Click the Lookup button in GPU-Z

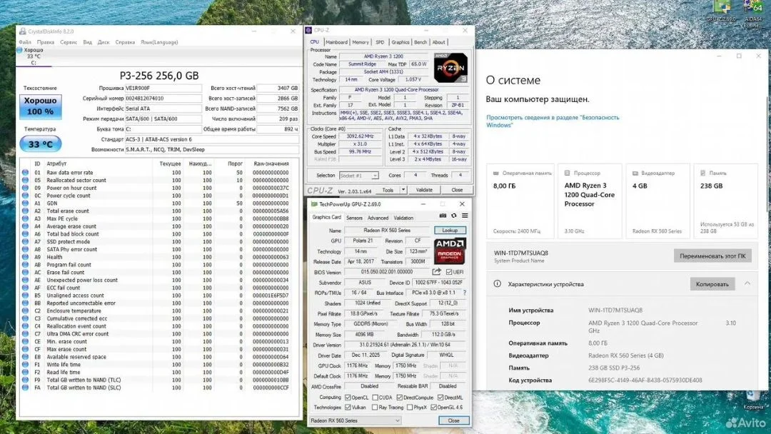450,230
